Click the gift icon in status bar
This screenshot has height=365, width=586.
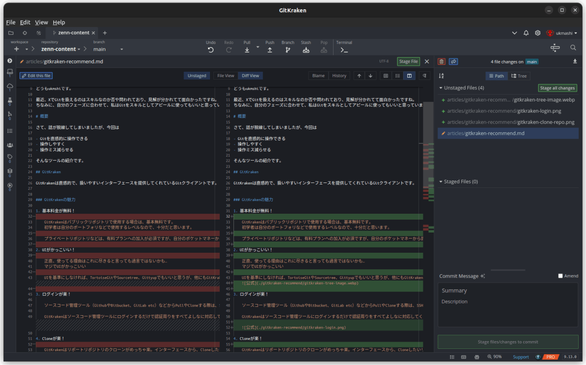pyautogui.click(x=476, y=357)
